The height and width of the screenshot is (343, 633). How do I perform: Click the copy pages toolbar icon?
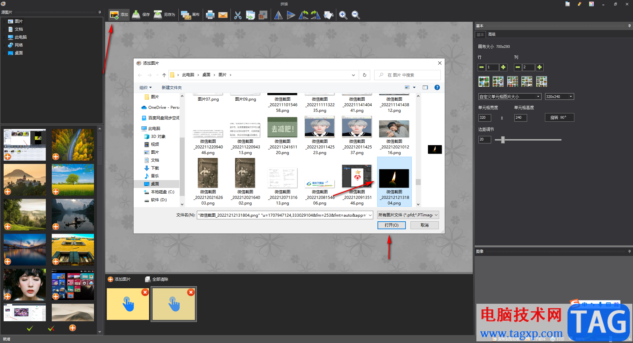[x=250, y=15]
